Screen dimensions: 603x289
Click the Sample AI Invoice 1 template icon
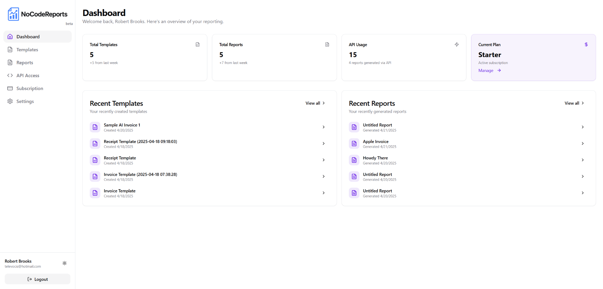(x=95, y=127)
